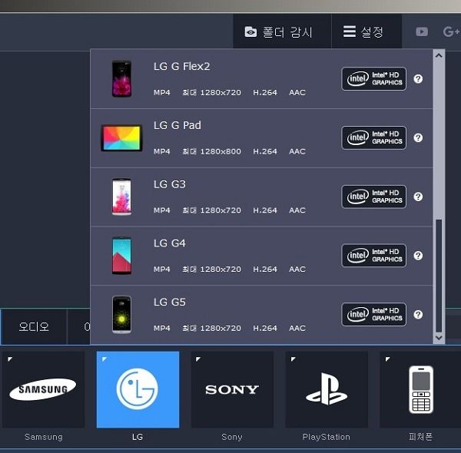Select the LG G Pad preset
The height and width of the screenshot is (453, 461).
[x=261, y=138]
